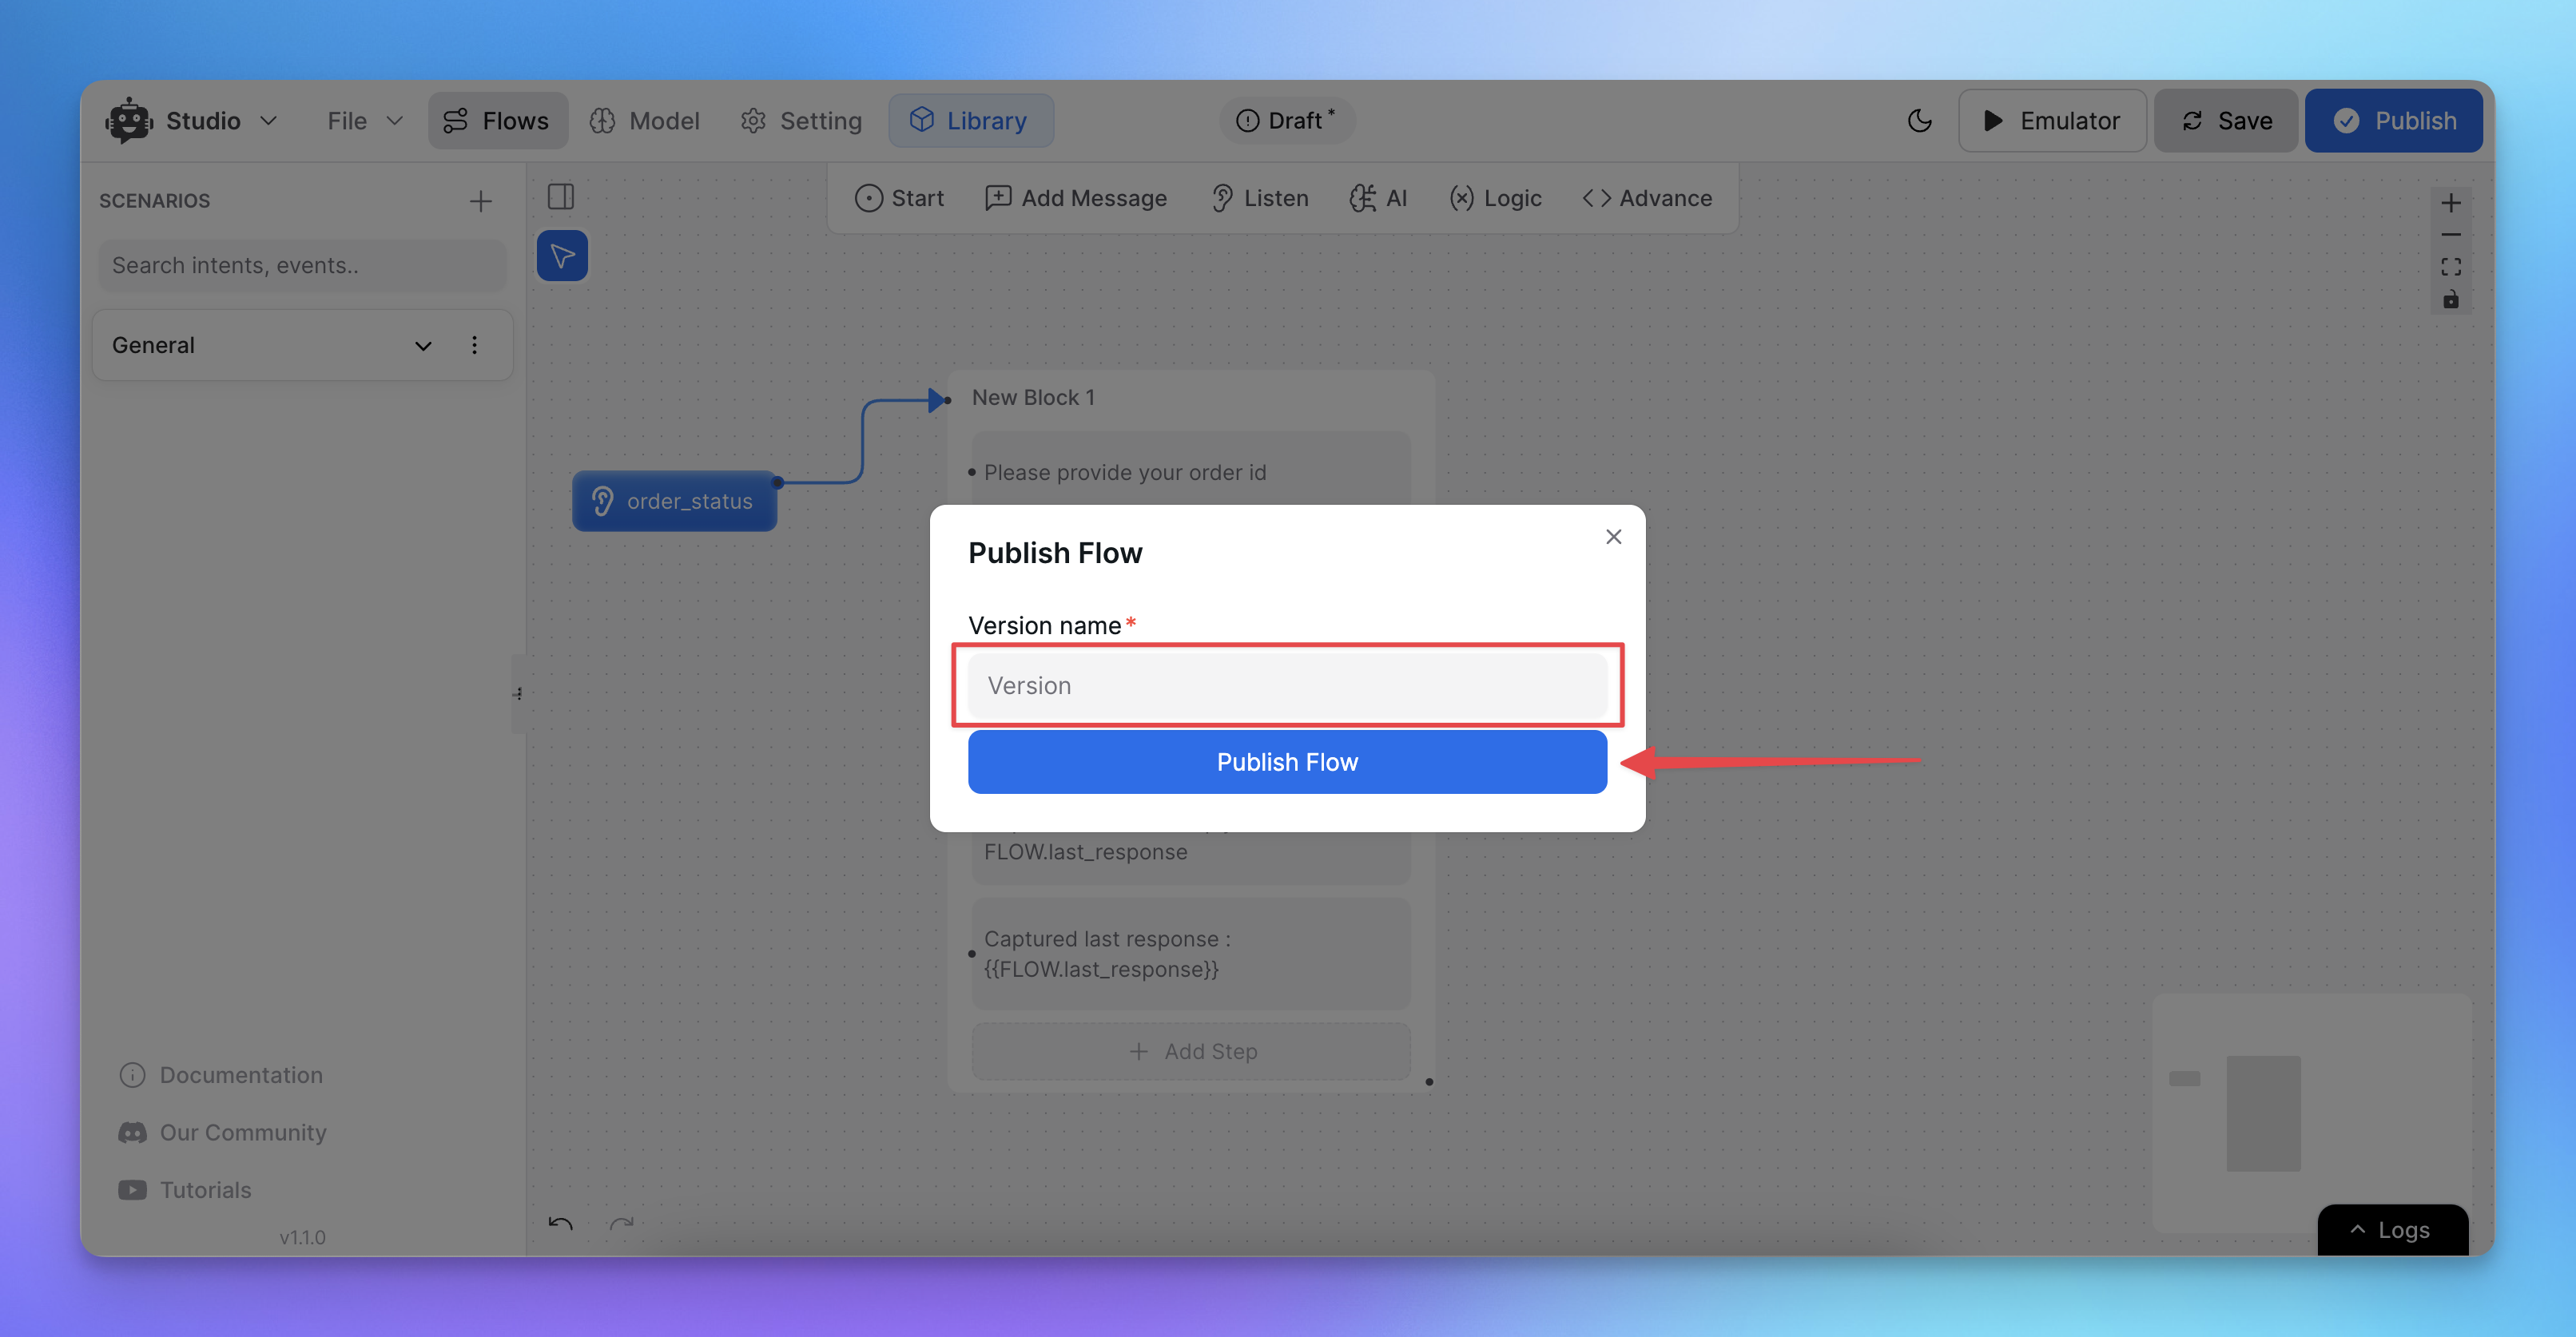Close the Publish Flow dialog
2576x1337 pixels.
tap(1613, 537)
